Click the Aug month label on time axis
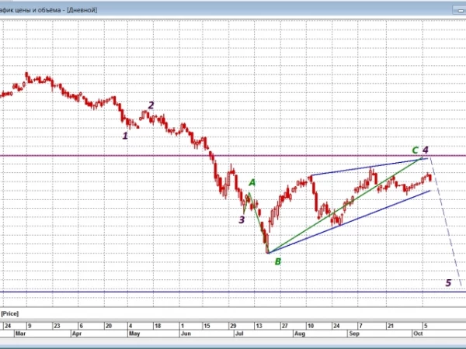The image size is (466, 349). (x=300, y=333)
